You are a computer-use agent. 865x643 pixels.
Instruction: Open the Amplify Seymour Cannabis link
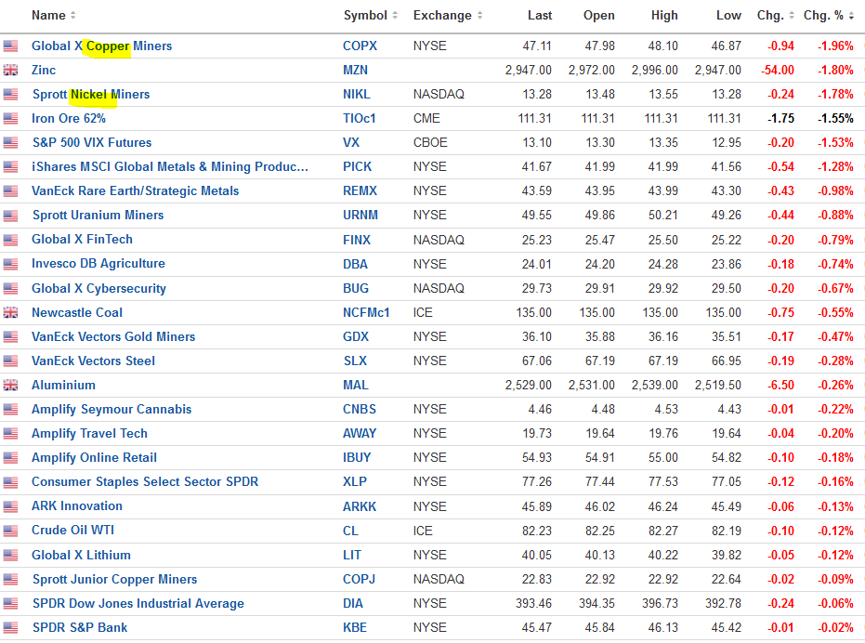pos(111,410)
